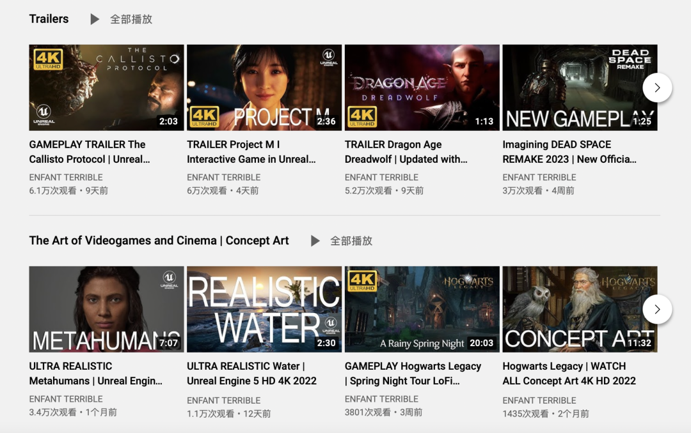Click title 'Imagining DEAD SPACE REMAKE 2023'
This screenshot has width=691, height=433.
(x=569, y=152)
